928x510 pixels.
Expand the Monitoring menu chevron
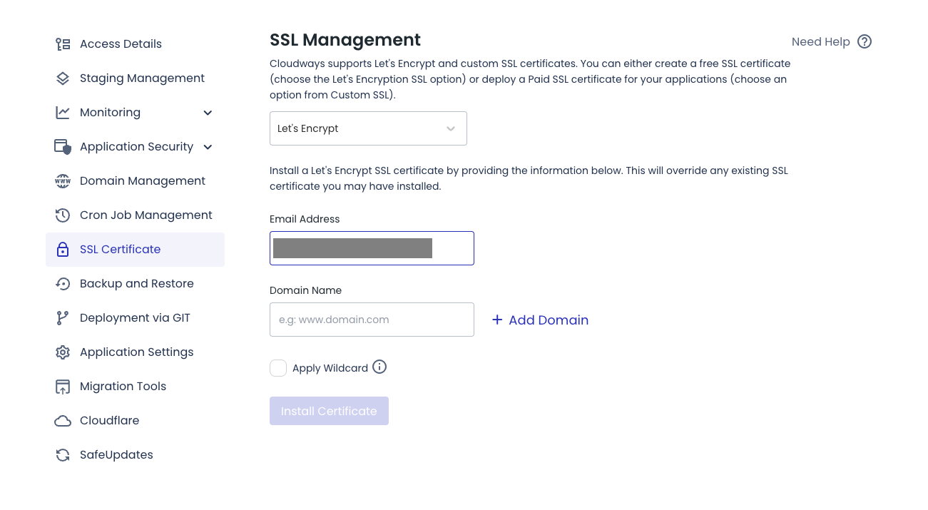pos(208,113)
